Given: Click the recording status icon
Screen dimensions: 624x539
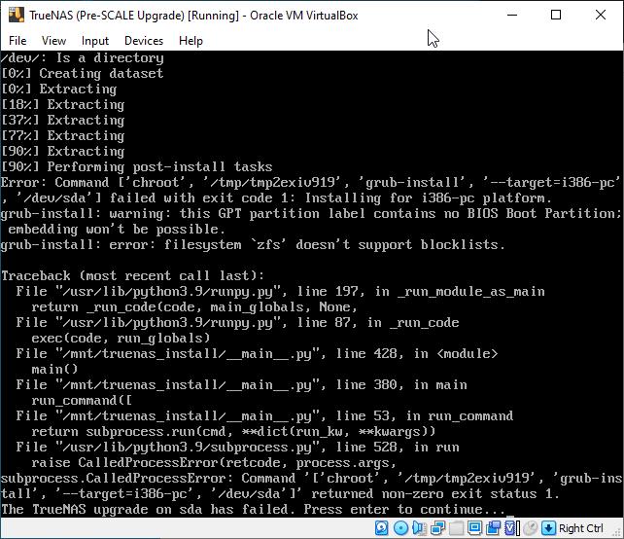Looking at the screenshot, I should pyautogui.click(x=494, y=528).
